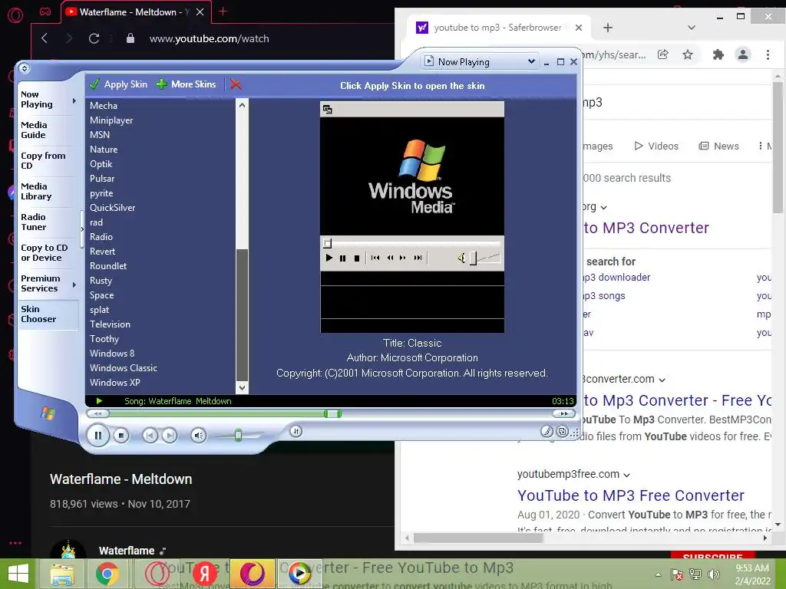Select the Revert skin
This screenshot has height=589, width=786.
click(103, 252)
